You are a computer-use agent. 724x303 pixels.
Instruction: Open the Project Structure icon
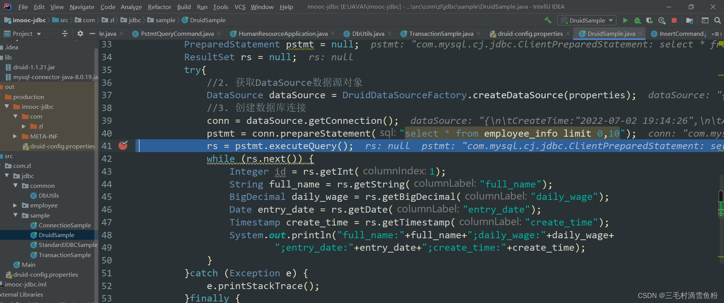690,20
